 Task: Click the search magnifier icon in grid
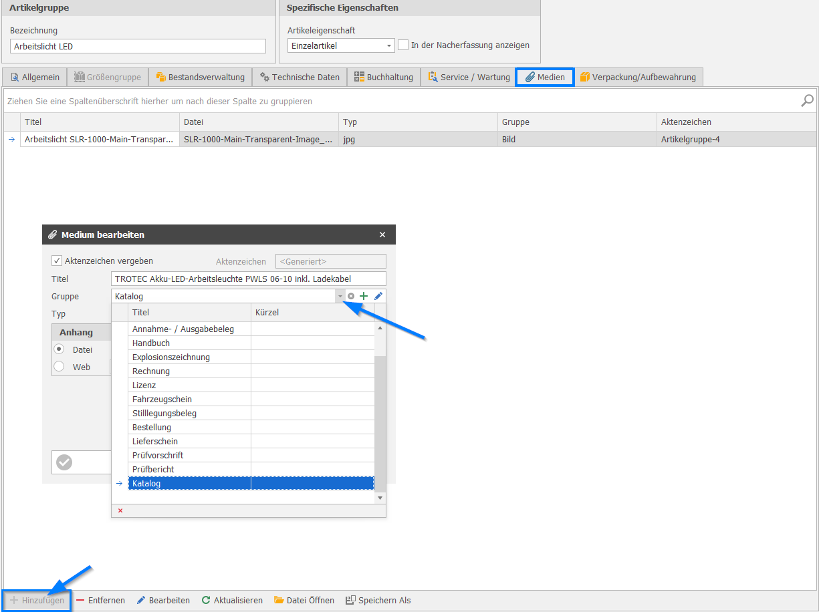(808, 101)
